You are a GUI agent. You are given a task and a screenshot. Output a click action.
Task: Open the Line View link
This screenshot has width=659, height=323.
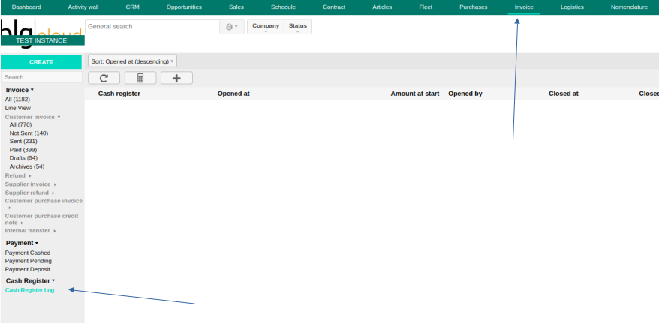[x=18, y=108]
